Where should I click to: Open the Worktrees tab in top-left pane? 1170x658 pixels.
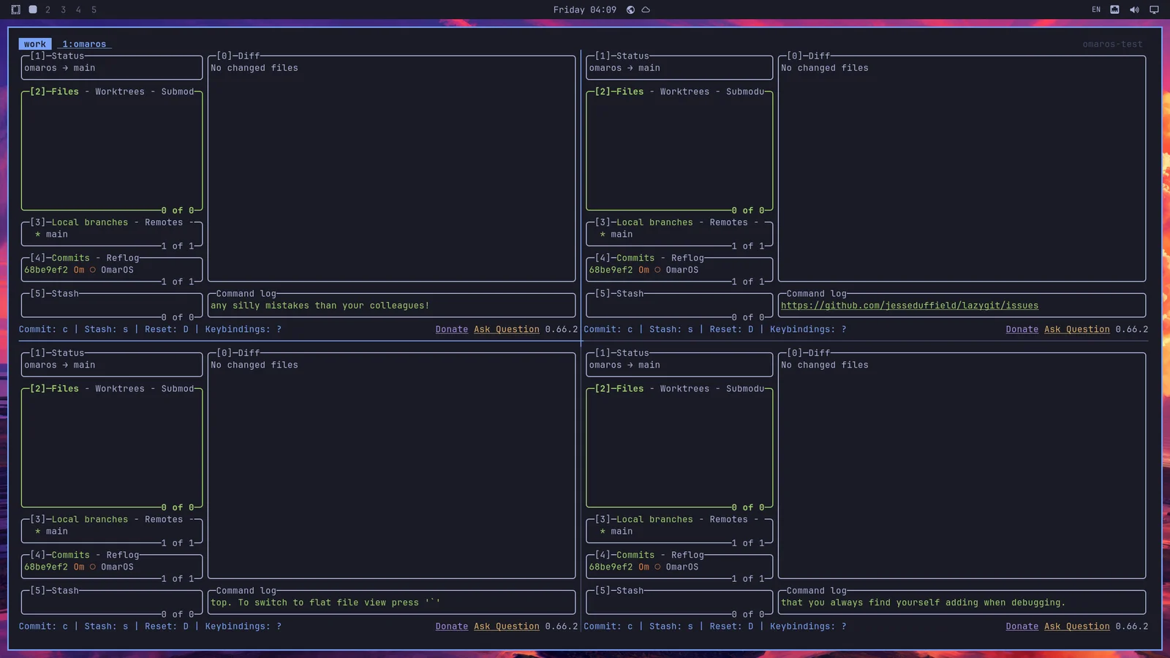(120, 91)
